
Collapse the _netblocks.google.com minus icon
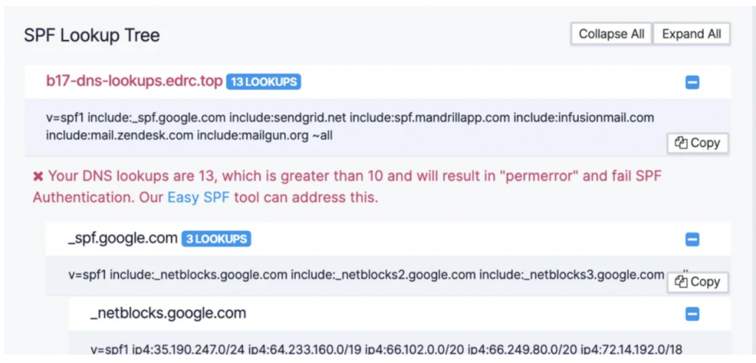tap(693, 314)
